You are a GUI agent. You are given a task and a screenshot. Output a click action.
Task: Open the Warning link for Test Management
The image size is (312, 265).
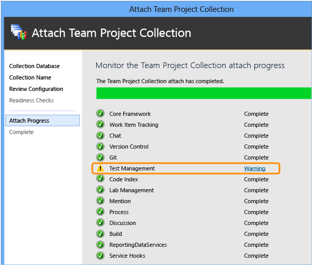click(255, 168)
